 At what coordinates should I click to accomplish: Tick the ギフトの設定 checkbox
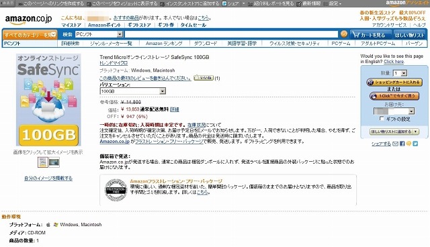point(382,119)
